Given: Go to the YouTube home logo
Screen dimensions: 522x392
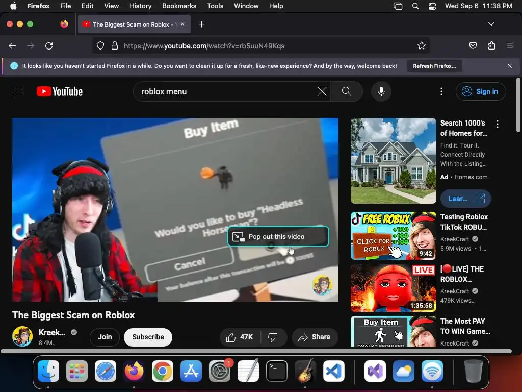Looking at the screenshot, I should click(x=60, y=91).
